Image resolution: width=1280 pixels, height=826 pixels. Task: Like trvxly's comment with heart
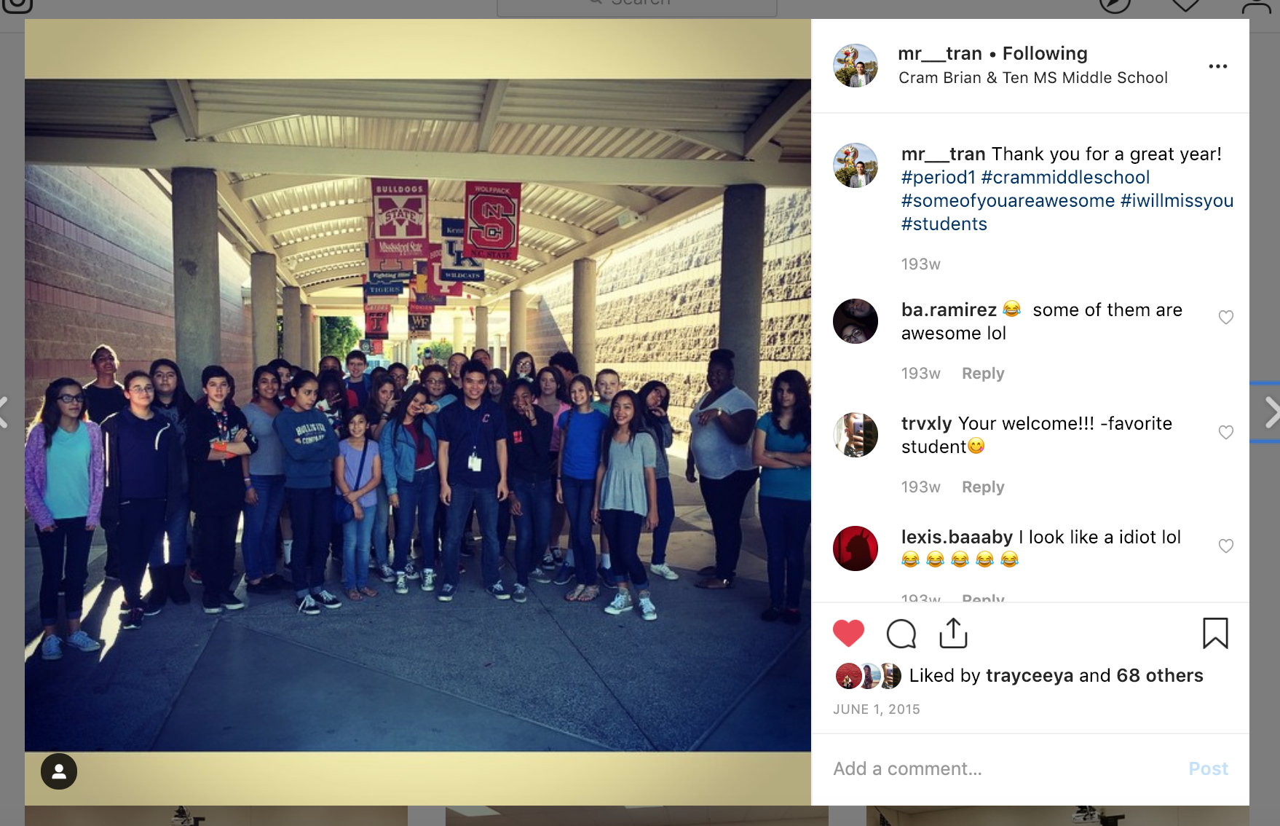tap(1226, 432)
